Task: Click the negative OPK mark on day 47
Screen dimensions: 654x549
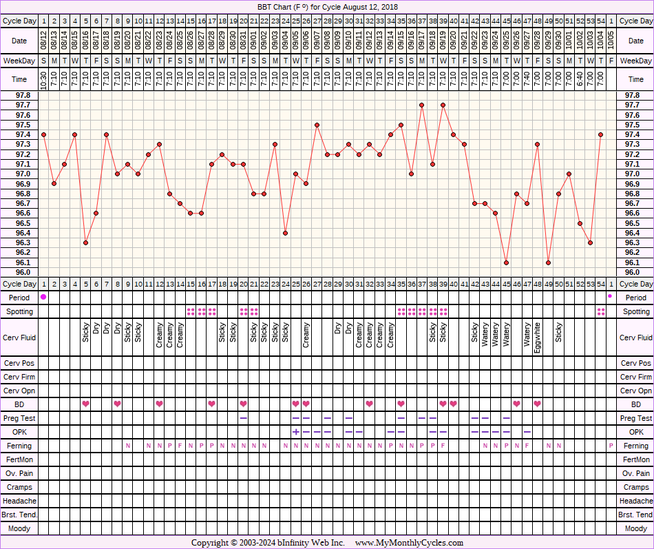Action: [x=527, y=432]
